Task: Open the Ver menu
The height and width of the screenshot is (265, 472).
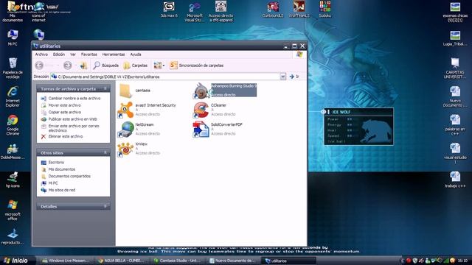Action: [73, 54]
